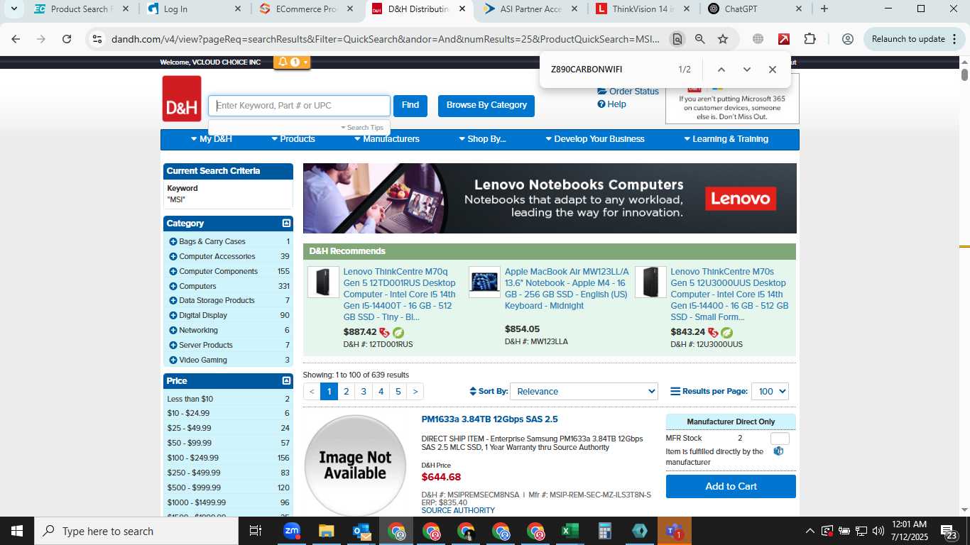Click the D&H logo

click(x=182, y=99)
